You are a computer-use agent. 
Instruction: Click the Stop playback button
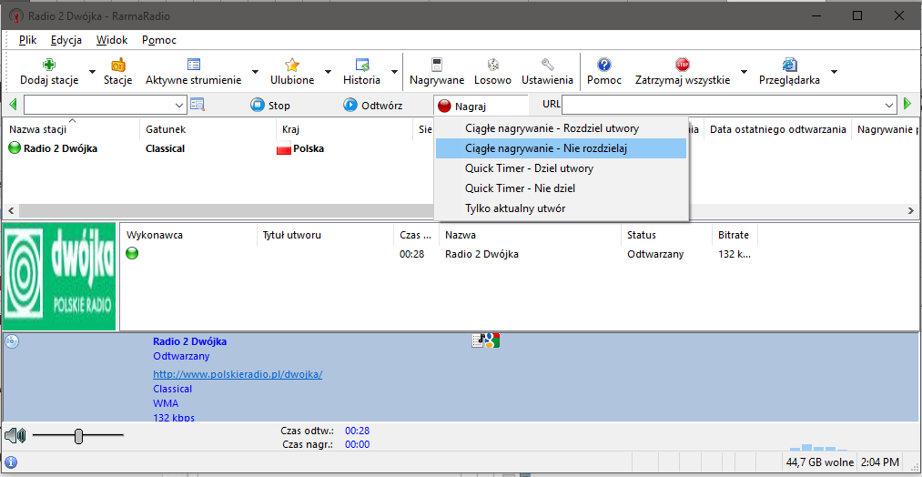(270, 106)
